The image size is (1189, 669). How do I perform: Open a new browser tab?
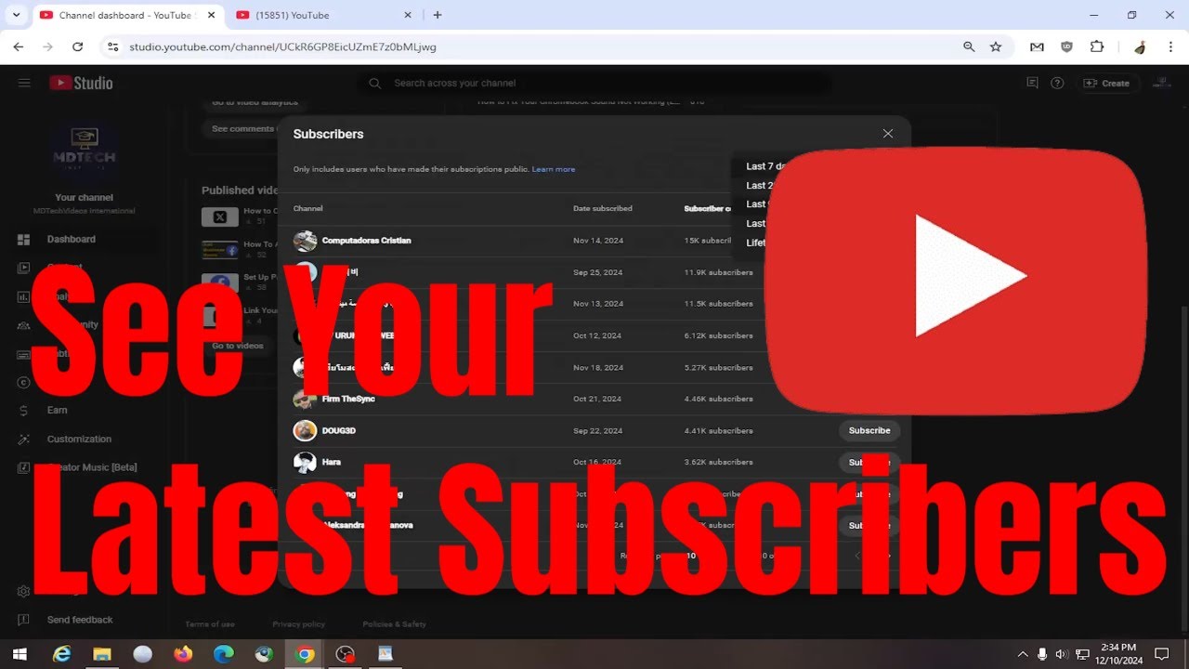coord(438,15)
